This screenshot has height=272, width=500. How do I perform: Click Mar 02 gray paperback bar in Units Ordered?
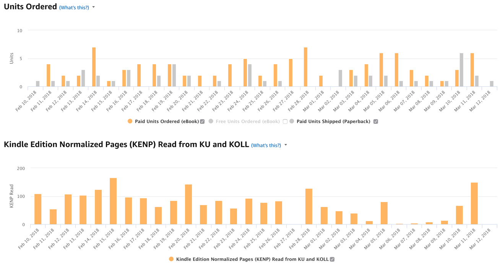pos(340,78)
